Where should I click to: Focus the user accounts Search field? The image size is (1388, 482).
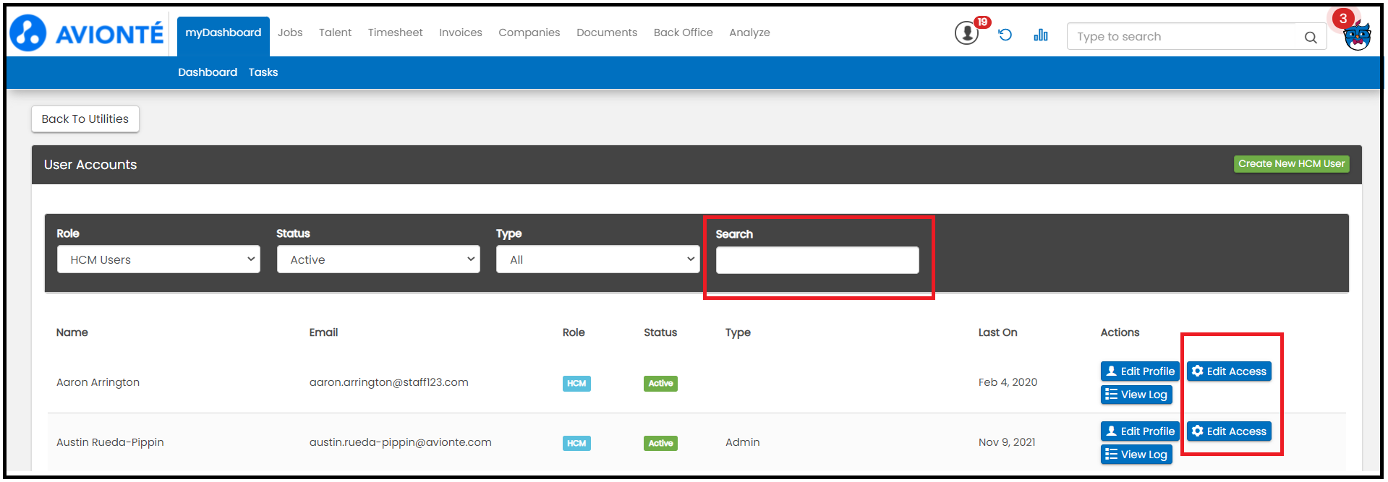click(817, 260)
